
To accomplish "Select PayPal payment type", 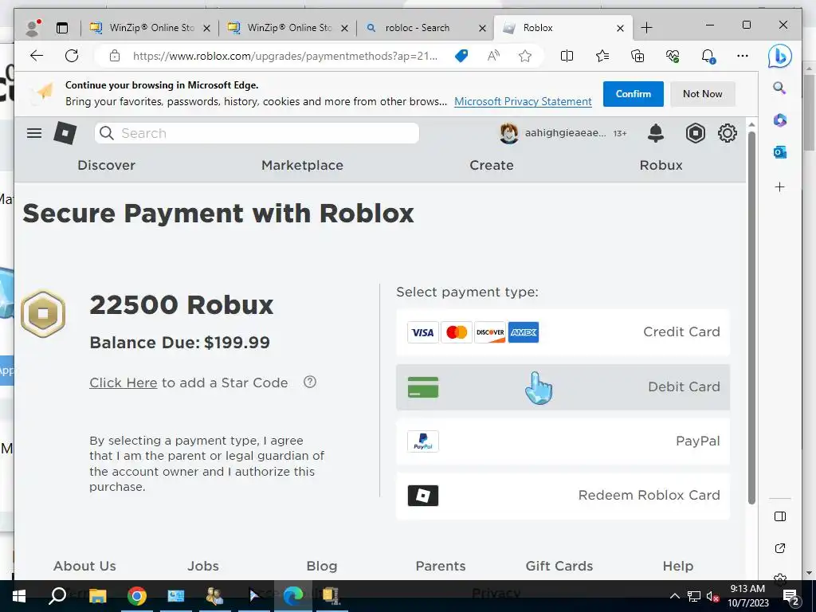I will [563, 441].
